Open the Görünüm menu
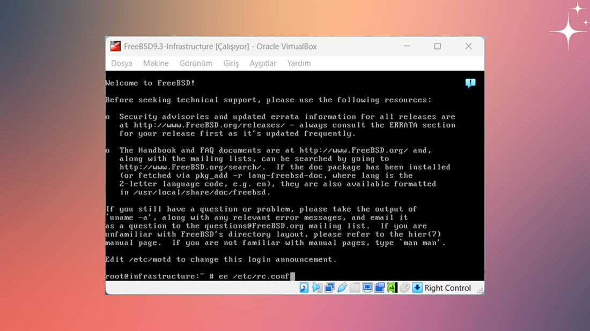The image size is (590, 331). [196, 63]
